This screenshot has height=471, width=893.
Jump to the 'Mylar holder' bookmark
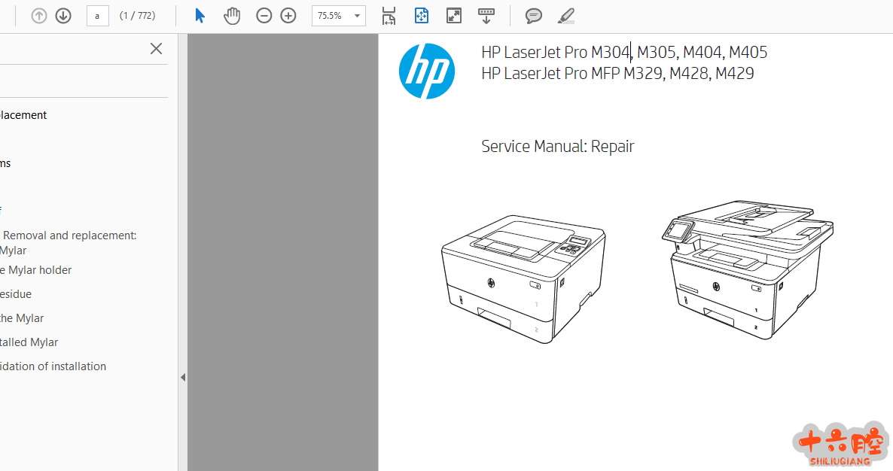click(36, 270)
